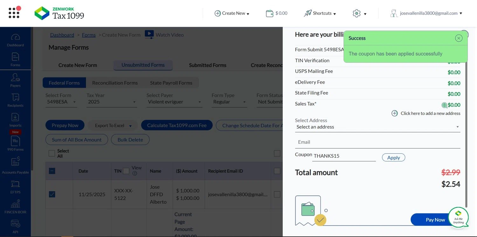
Task: Open the wallet balance showing $0.00
Action: 277,13
